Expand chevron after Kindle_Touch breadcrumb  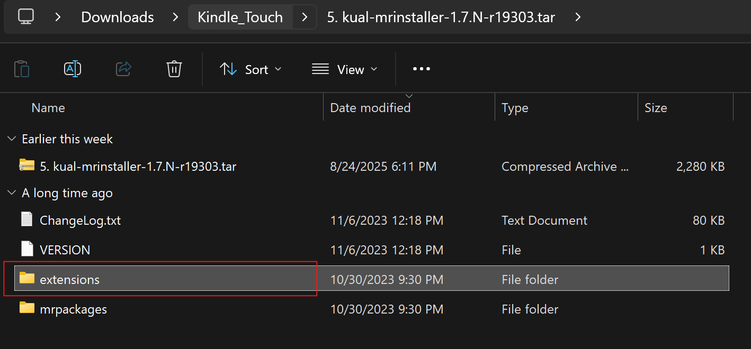(x=305, y=17)
